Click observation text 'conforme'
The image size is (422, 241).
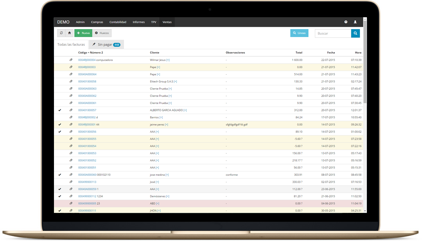232,175
